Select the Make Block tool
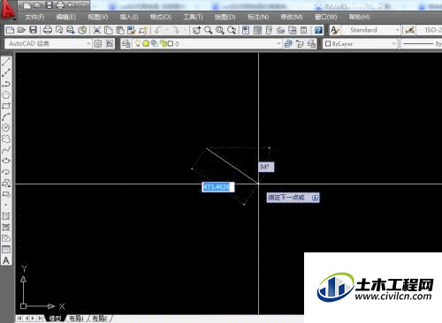This screenshot has height=323, width=442. click(6, 194)
